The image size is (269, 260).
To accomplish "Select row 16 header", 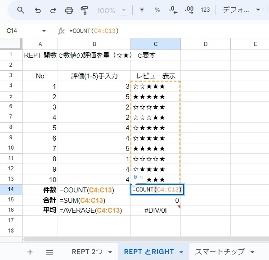I will (11, 210).
